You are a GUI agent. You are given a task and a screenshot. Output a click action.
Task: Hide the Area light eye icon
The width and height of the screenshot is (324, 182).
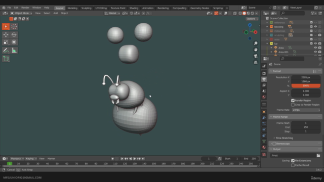pyautogui.click(x=315, y=48)
